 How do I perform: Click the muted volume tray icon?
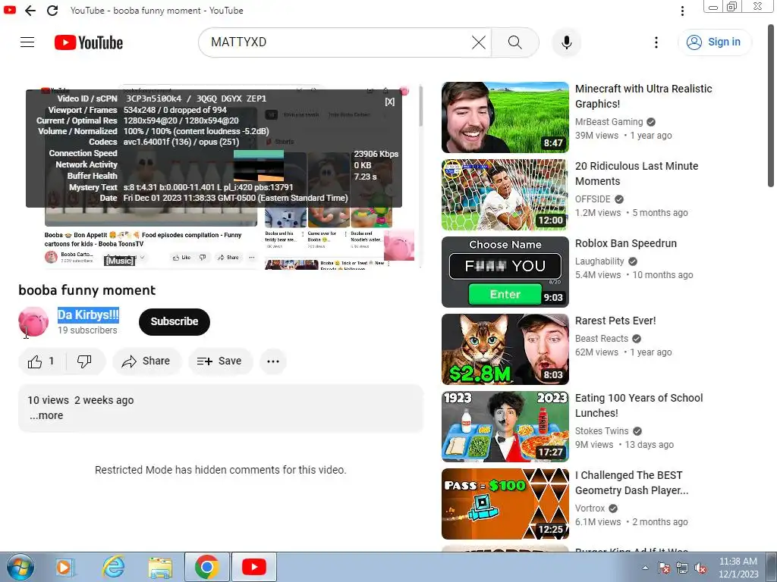tap(700, 568)
